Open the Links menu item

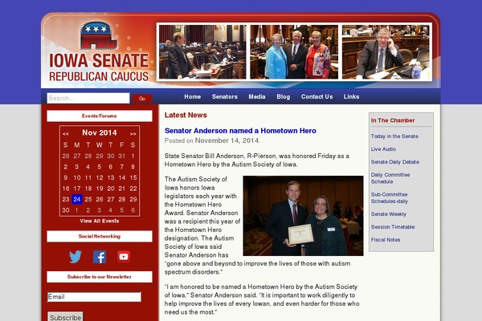tap(351, 96)
